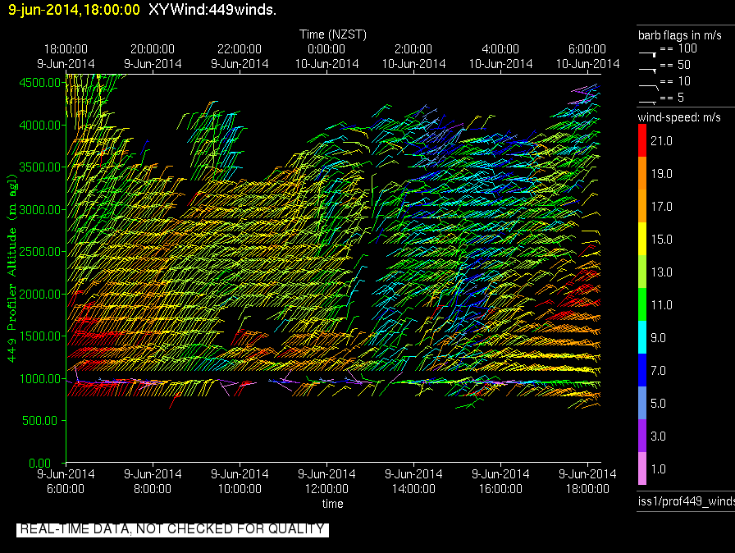The height and width of the screenshot is (553, 735).
Task: Click the 2500.00 altitude tick label
Action: [x=40, y=252]
